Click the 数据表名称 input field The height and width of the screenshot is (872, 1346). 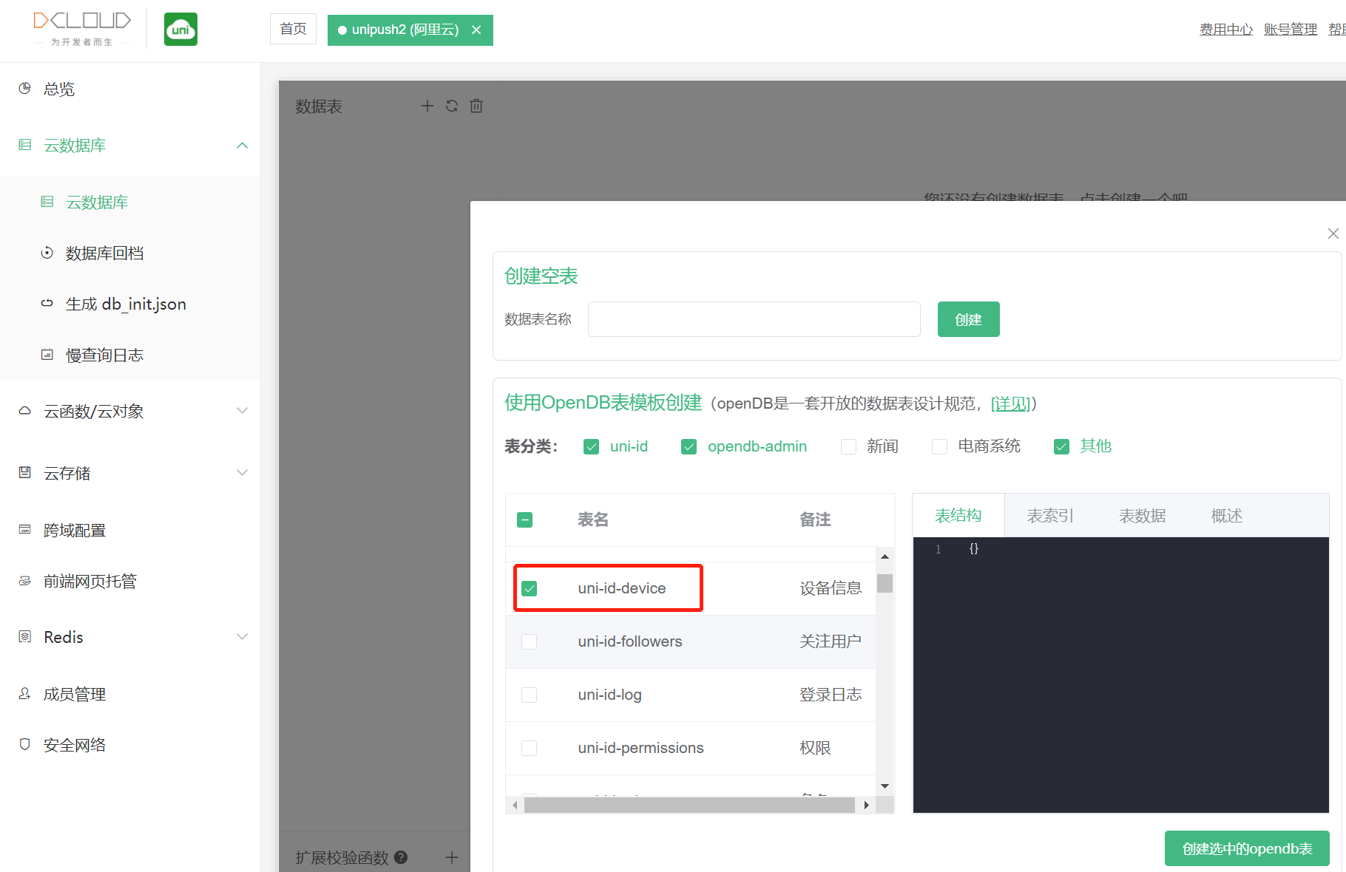coord(754,319)
